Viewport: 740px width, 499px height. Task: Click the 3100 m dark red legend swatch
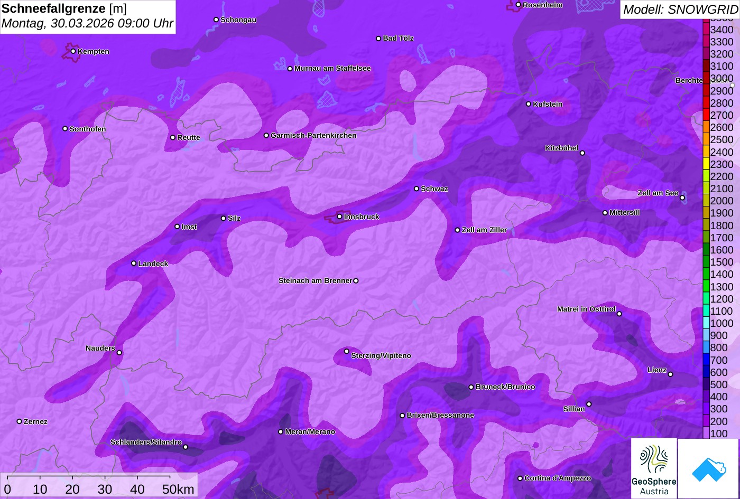tap(706, 66)
